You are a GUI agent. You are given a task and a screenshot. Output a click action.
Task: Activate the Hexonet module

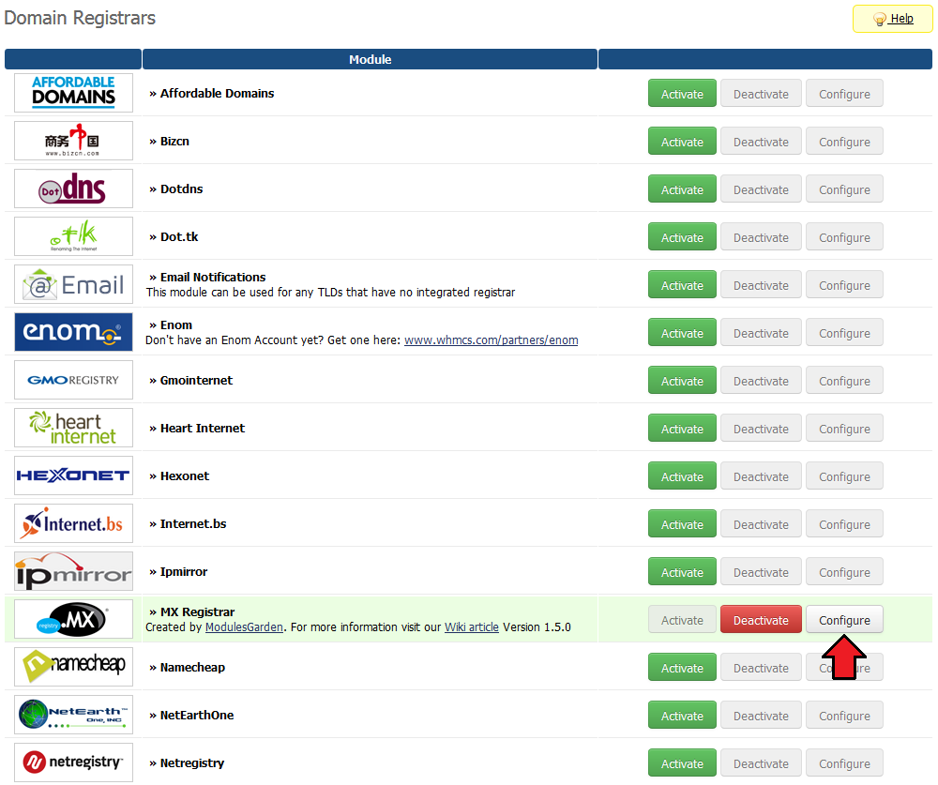682,476
